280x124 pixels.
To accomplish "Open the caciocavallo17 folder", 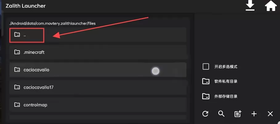I will (x=98, y=87).
